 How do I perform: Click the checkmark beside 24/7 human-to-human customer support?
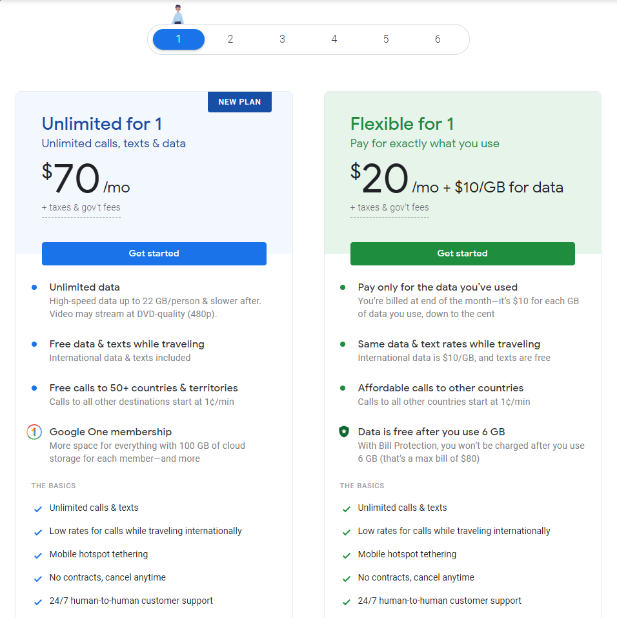(x=38, y=601)
